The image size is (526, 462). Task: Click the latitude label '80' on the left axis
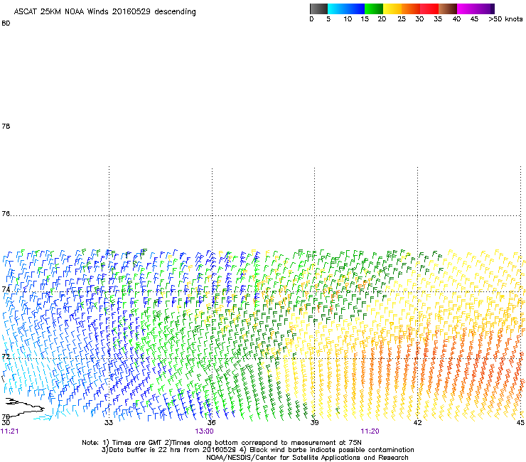(6, 23)
